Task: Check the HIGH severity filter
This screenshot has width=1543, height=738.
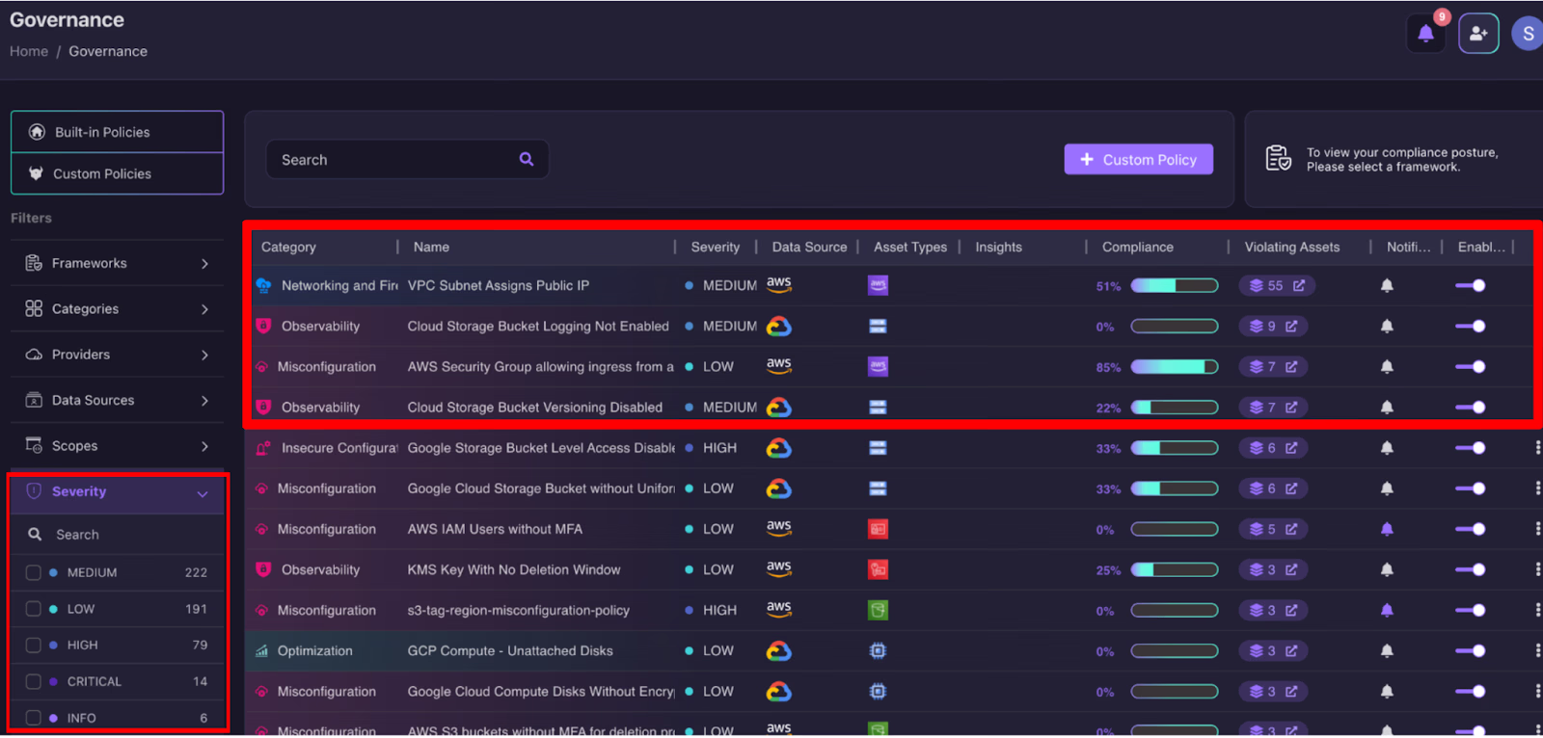Action: 33,646
